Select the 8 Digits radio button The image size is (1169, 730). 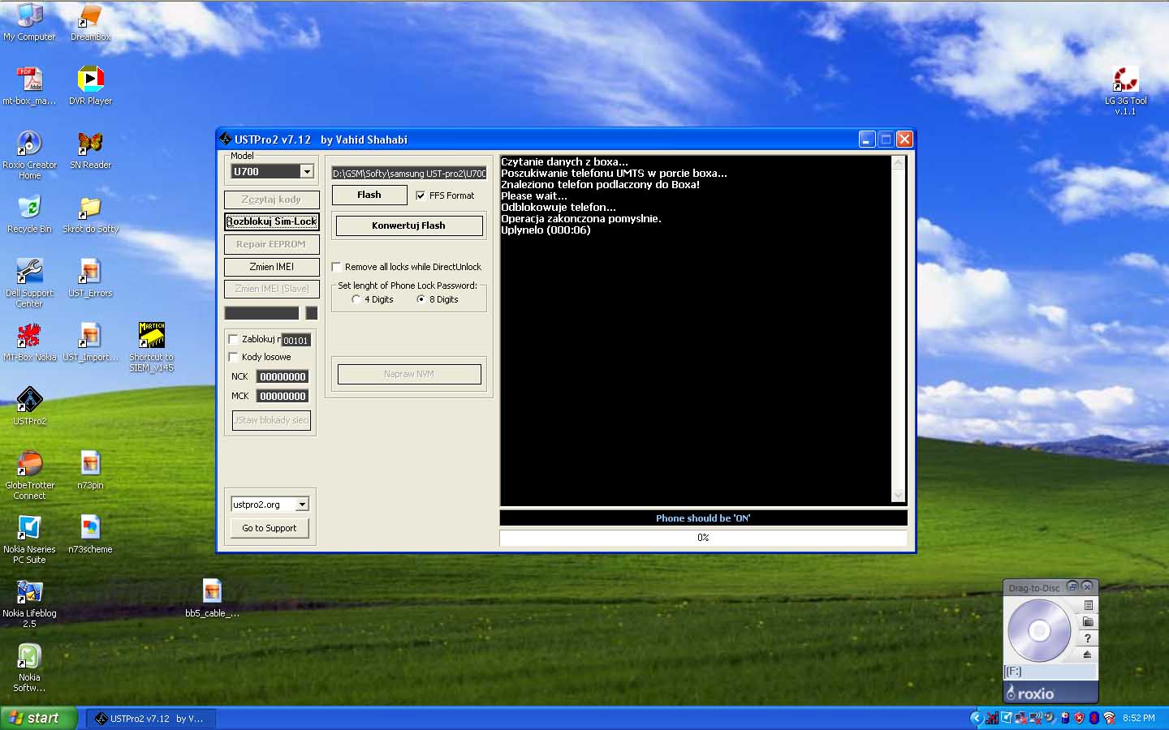click(421, 299)
